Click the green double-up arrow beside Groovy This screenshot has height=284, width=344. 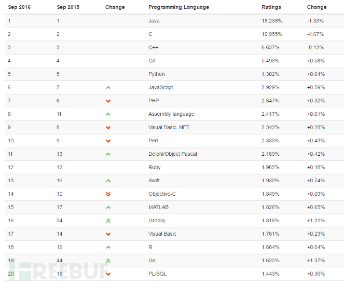(108, 221)
